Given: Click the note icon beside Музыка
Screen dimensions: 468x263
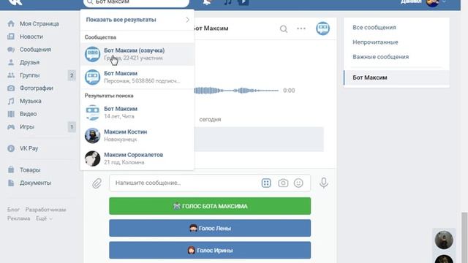Looking at the screenshot, I should (11, 101).
